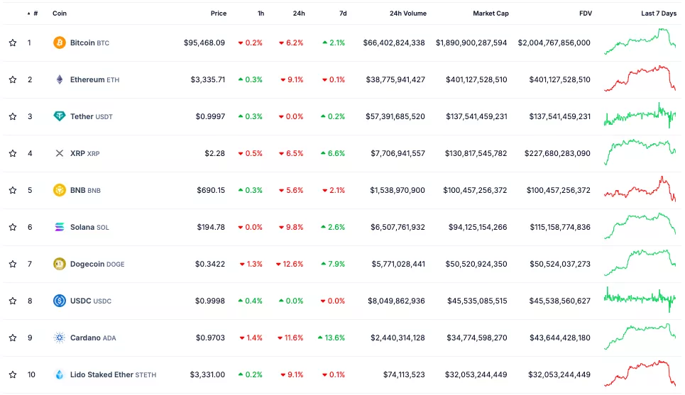Open Tether's 7-day sparkline chart
This screenshot has width=685, height=395.
[x=640, y=116]
